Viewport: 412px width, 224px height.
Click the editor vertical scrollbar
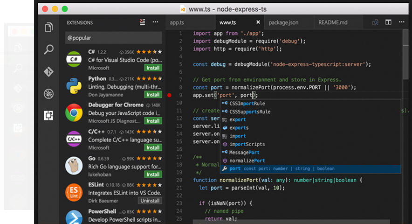[x=405, y=55]
